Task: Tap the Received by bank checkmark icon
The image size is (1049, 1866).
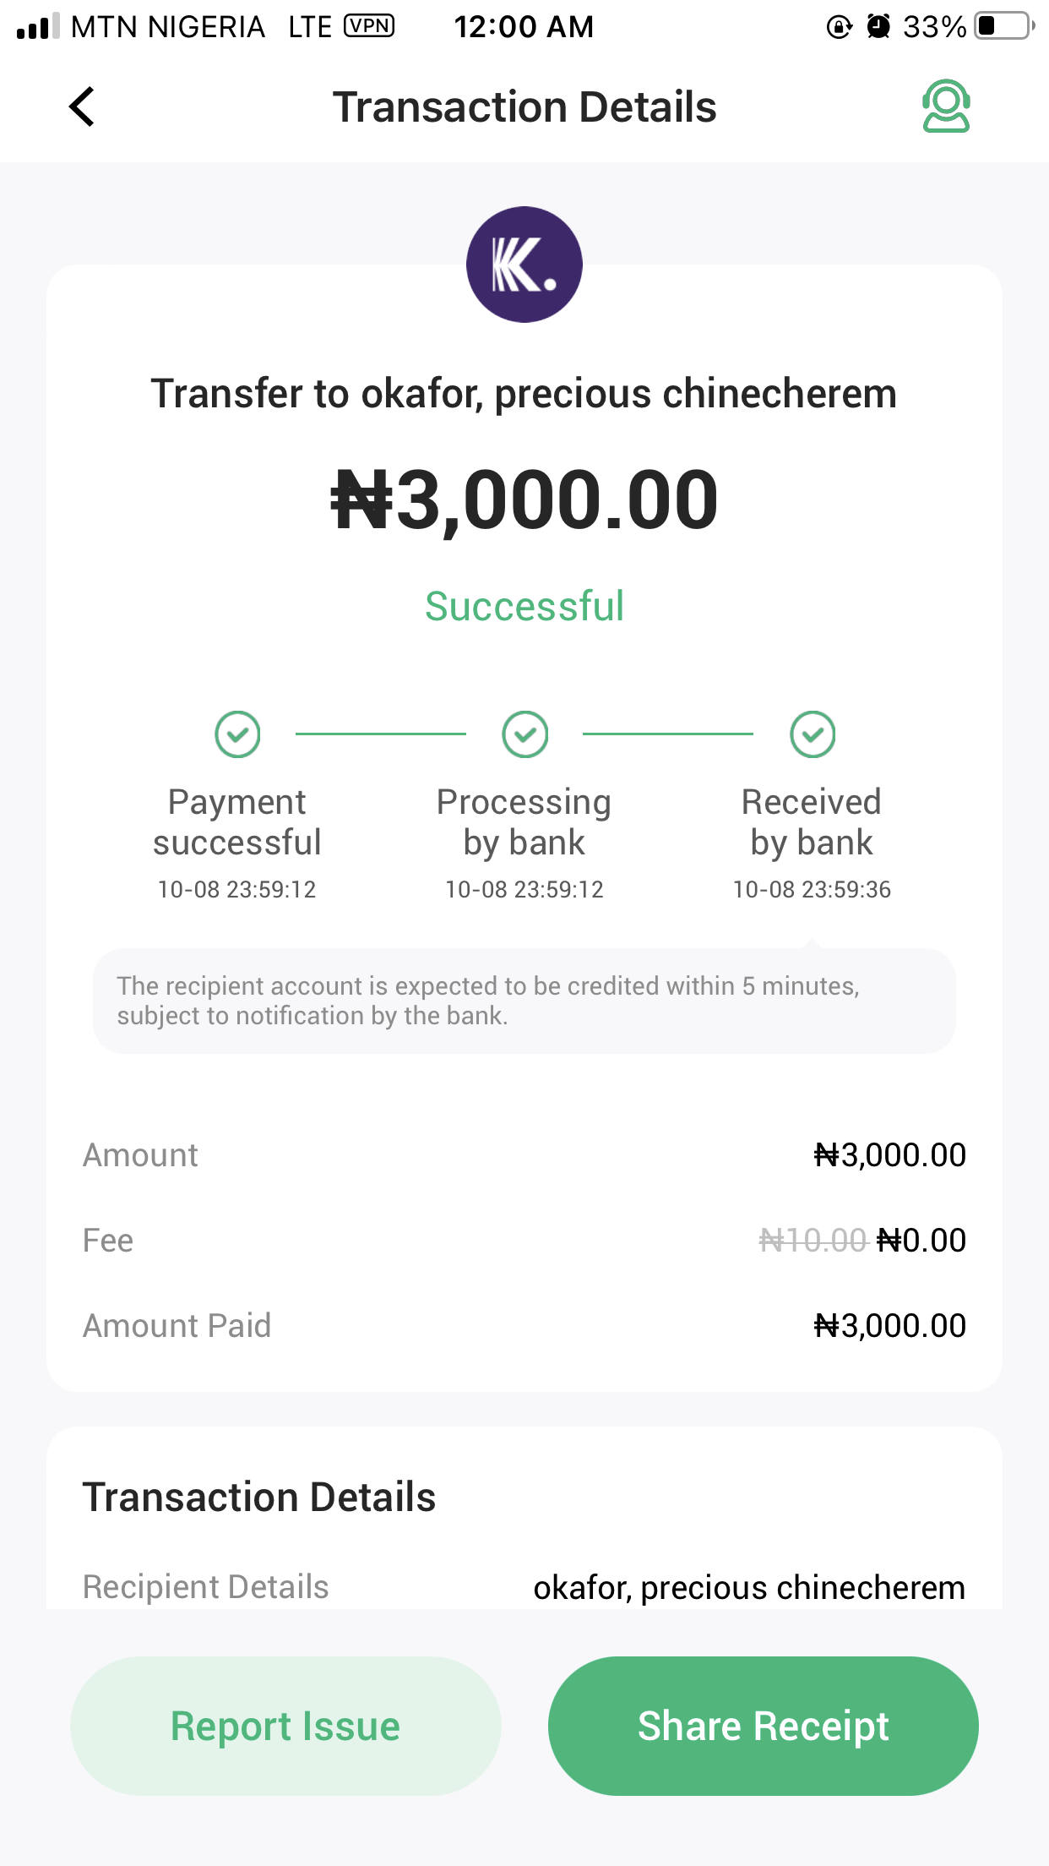Action: pyautogui.click(x=813, y=734)
